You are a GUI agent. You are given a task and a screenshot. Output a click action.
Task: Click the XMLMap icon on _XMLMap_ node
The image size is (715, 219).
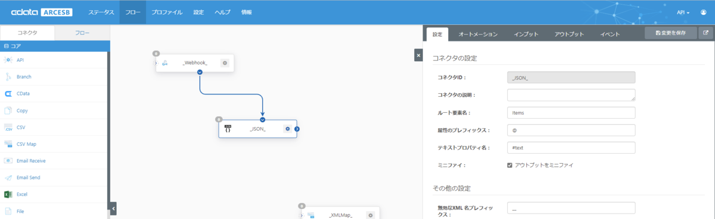pos(310,215)
